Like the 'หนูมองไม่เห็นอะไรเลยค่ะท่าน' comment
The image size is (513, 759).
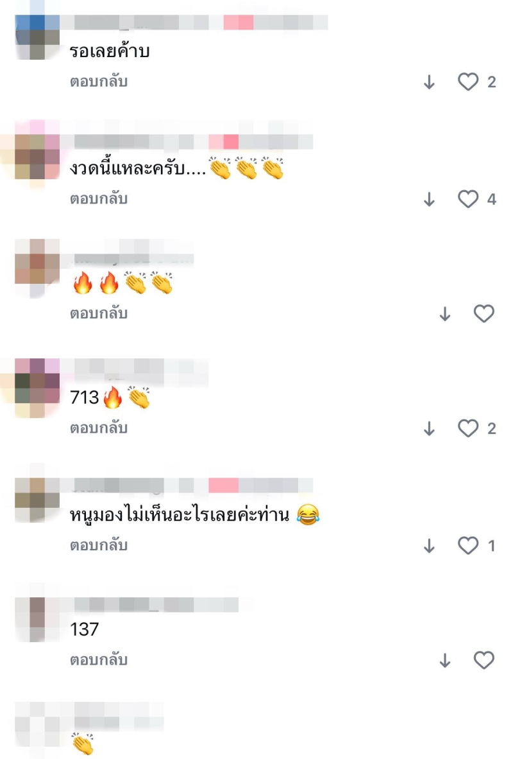(x=468, y=546)
